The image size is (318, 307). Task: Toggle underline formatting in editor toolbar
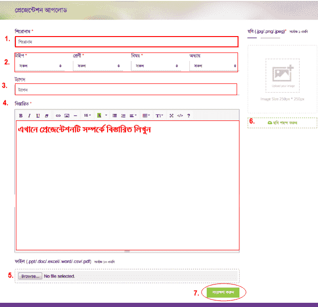pos(38,115)
